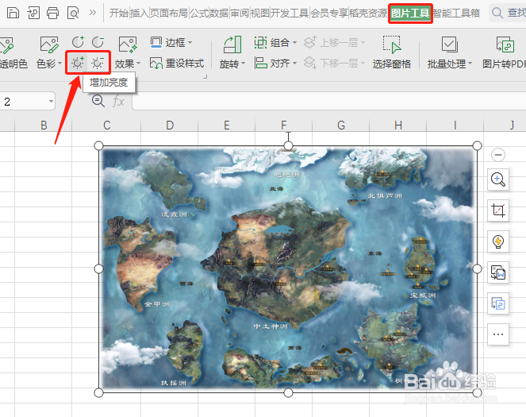Switch to 视图 tab
This screenshot has width=526, height=417.
coord(259,13)
